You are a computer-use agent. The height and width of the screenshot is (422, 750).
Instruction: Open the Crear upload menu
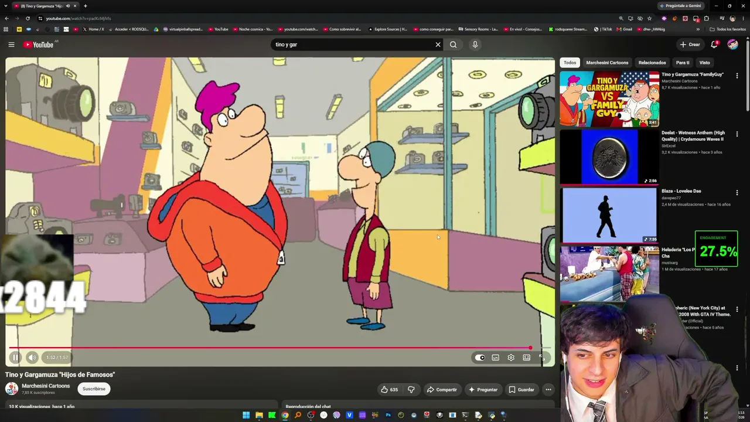pyautogui.click(x=690, y=45)
